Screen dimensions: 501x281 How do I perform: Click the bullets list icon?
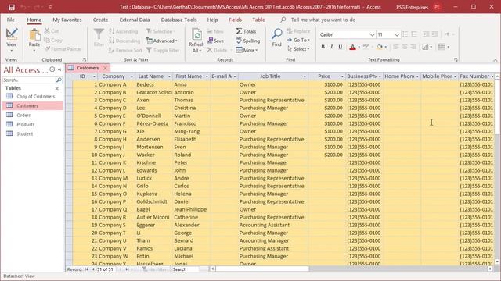click(x=405, y=34)
